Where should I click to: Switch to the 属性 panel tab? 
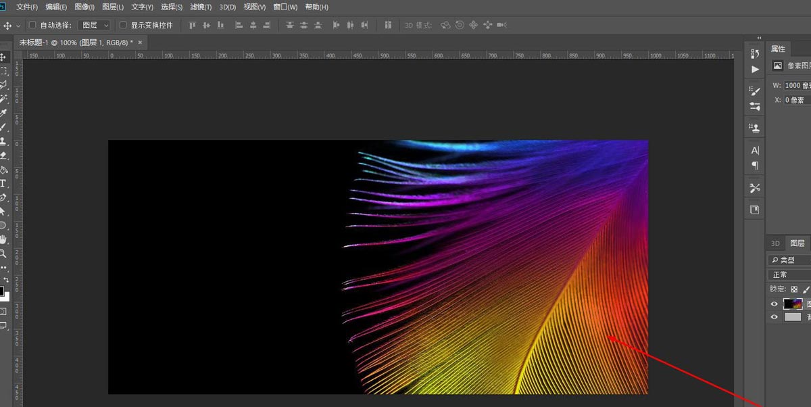click(779, 49)
